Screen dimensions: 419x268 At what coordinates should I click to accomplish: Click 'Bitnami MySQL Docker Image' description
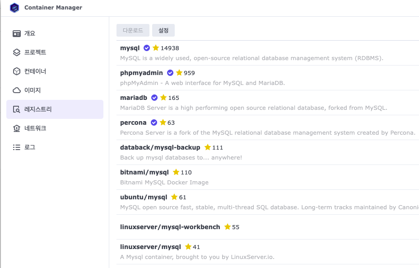pos(164,183)
